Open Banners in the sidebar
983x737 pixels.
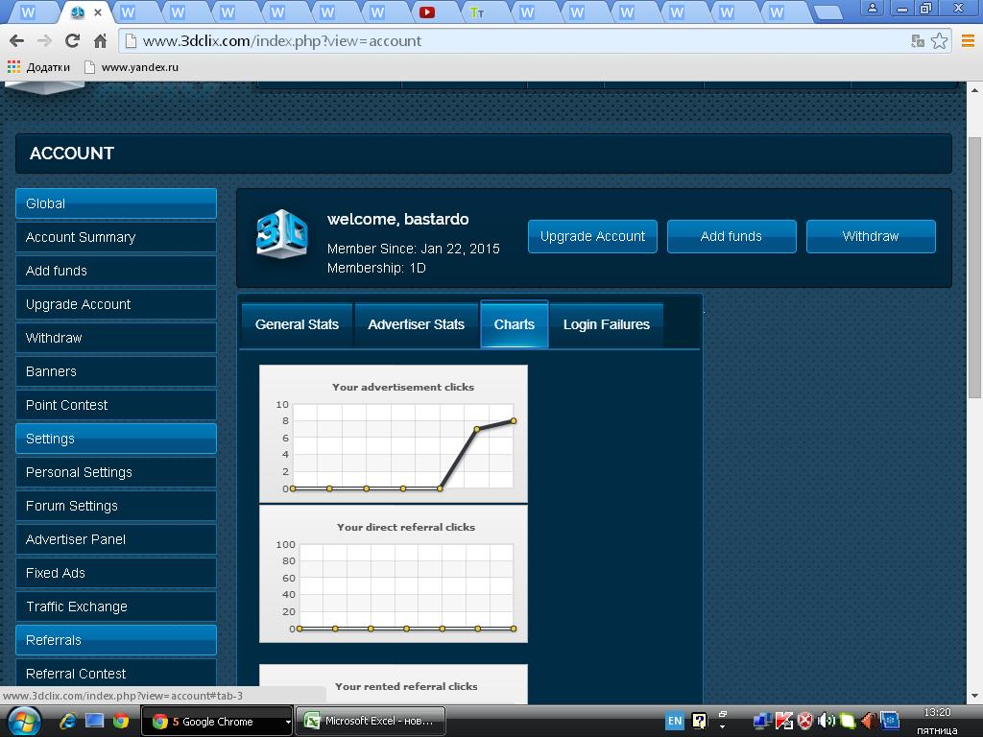click(116, 371)
